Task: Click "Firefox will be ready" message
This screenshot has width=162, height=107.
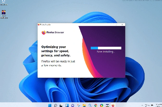Action: (58, 63)
